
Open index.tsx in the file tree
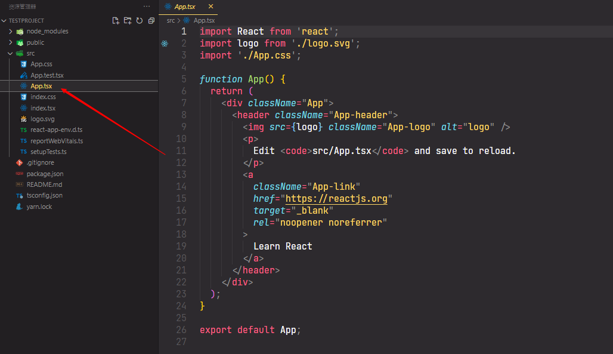coord(43,108)
